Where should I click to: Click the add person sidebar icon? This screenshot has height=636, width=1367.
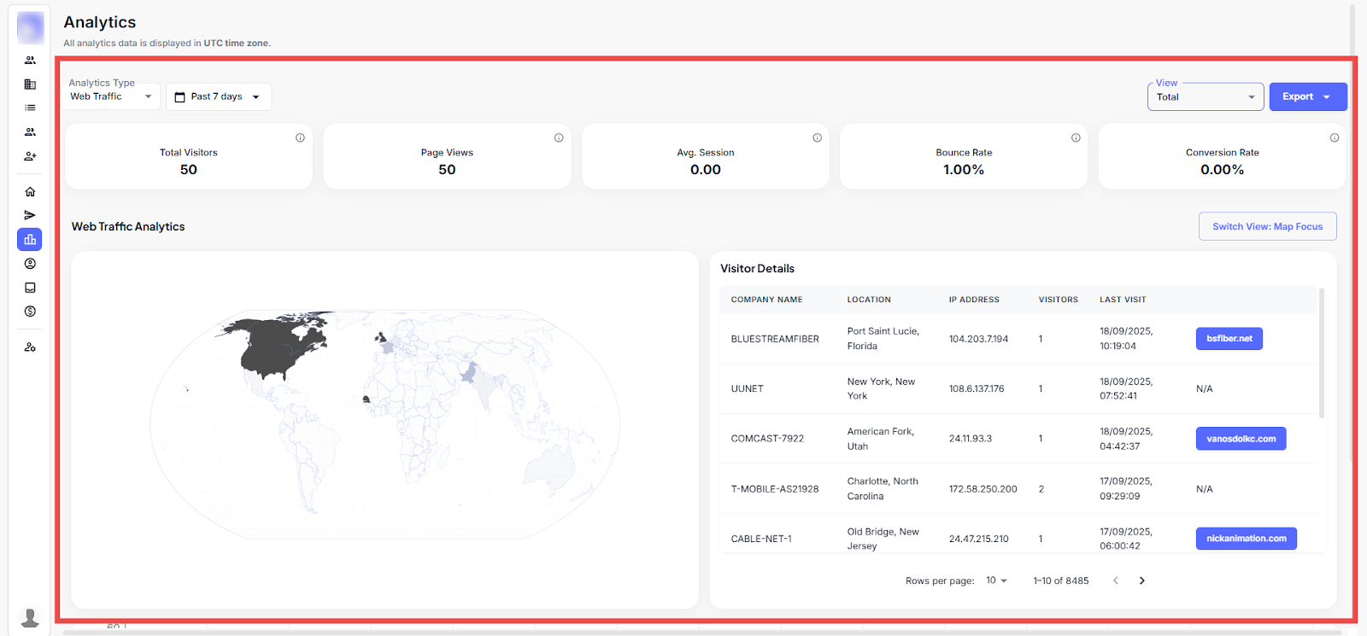pos(30,156)
